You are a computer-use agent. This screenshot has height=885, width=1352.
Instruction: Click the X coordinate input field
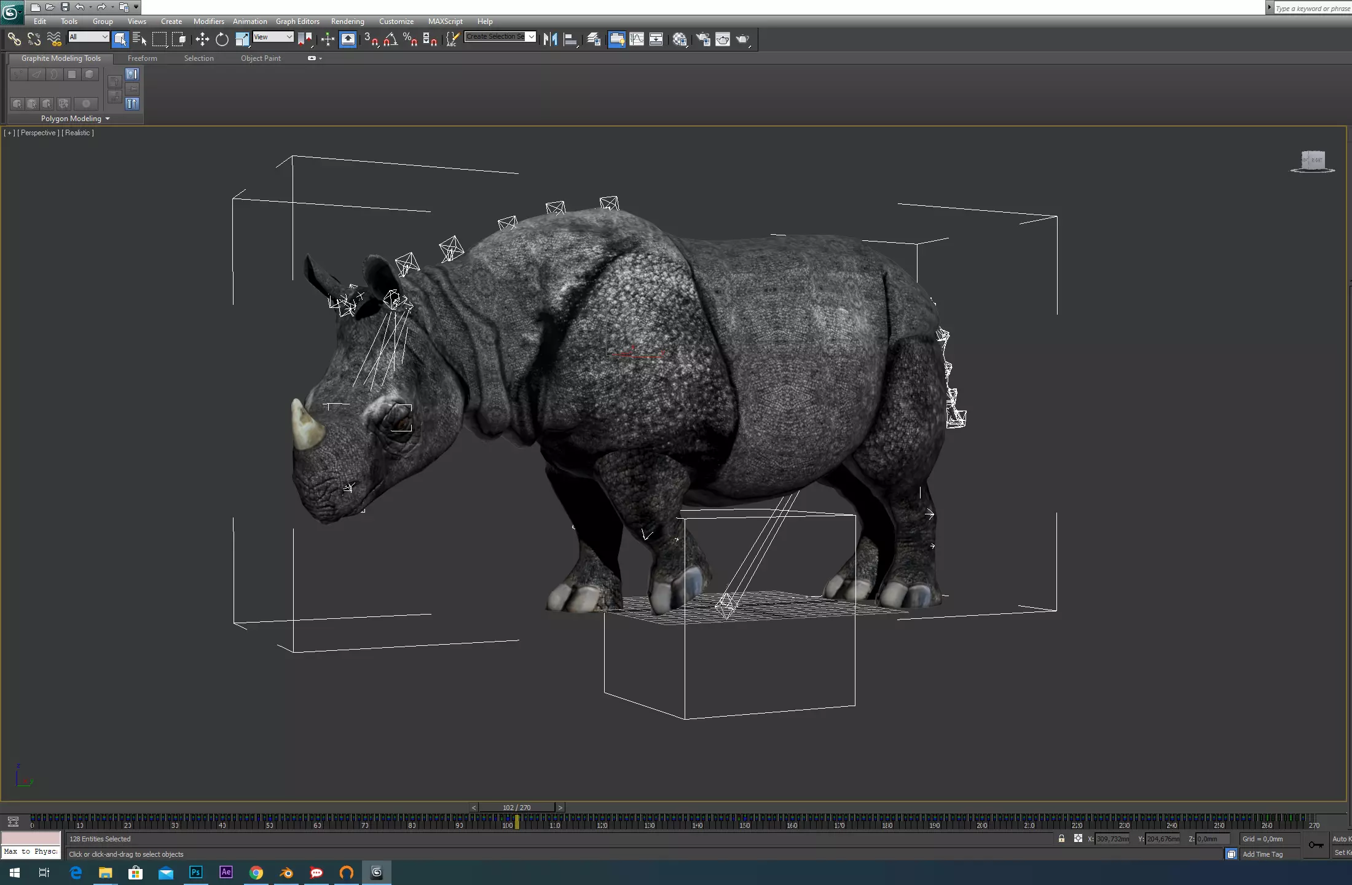1112,839
